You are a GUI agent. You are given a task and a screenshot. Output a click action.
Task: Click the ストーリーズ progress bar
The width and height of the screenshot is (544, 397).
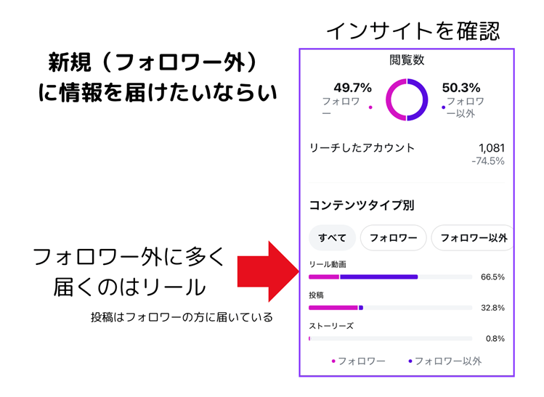pyautogui.click(x=390, y=338)
